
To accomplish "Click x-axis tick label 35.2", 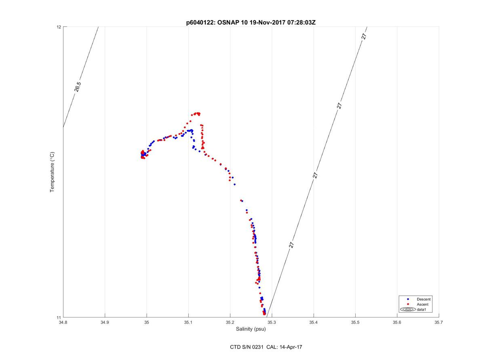I will click(x=230, y=322).
